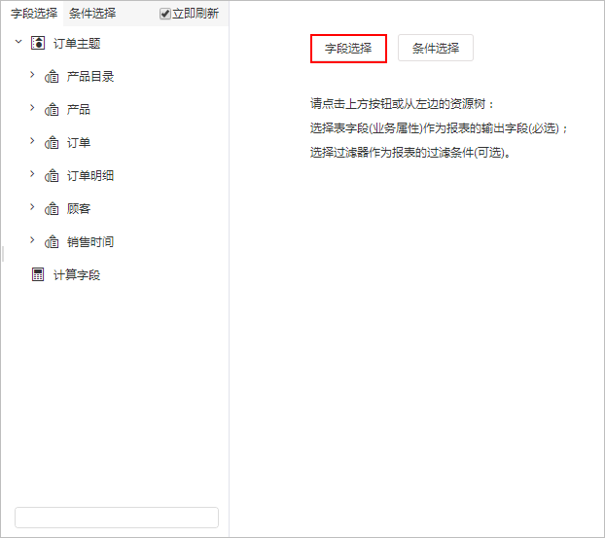Viewport: 605px width, 538px height.
Task: Click the text 请点击上方按钮或从左边的资源树
Action: (x=398, y=104)
